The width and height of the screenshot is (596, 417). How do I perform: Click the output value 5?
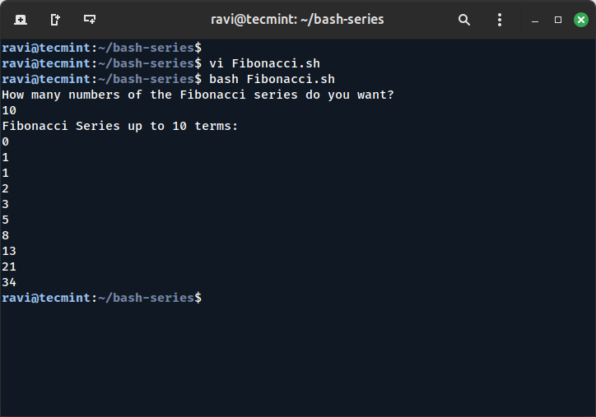[x=6, y=220]
